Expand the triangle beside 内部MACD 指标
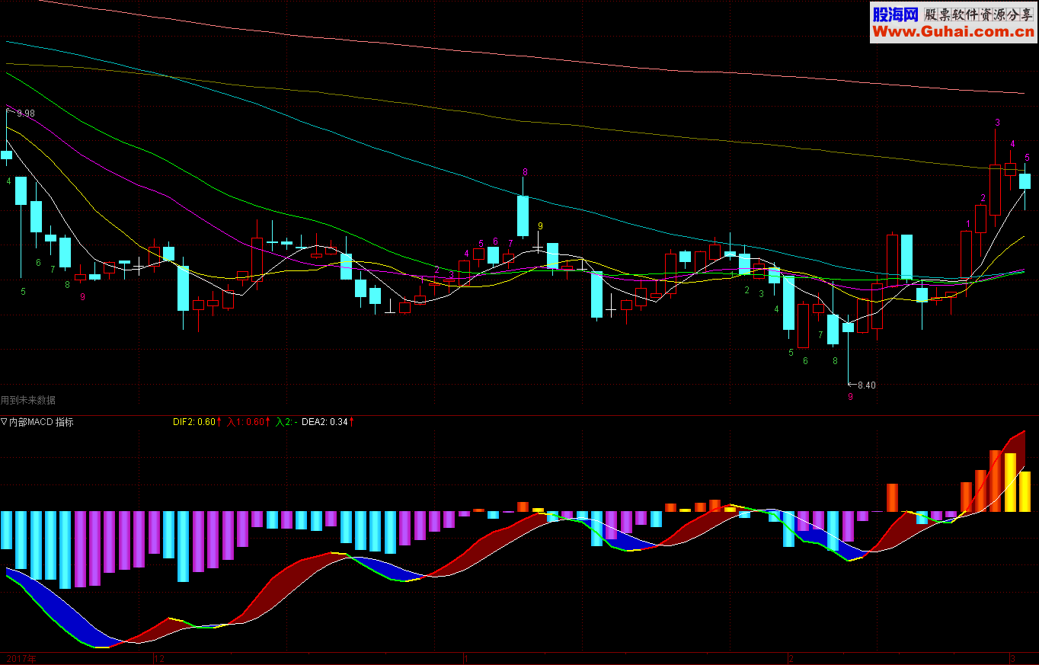This screenshot has height=665, width=1039. (x=5, y=422)
